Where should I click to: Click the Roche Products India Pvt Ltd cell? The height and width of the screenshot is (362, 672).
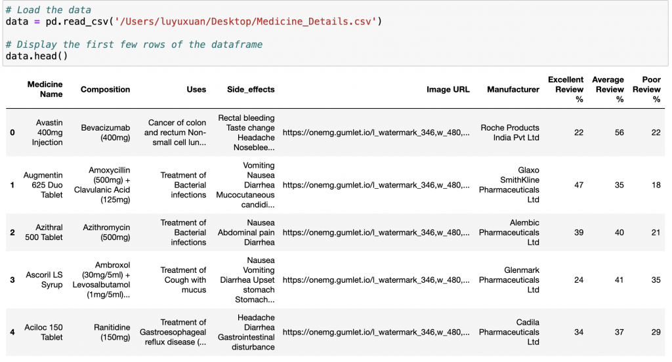[x=509, y=132]
